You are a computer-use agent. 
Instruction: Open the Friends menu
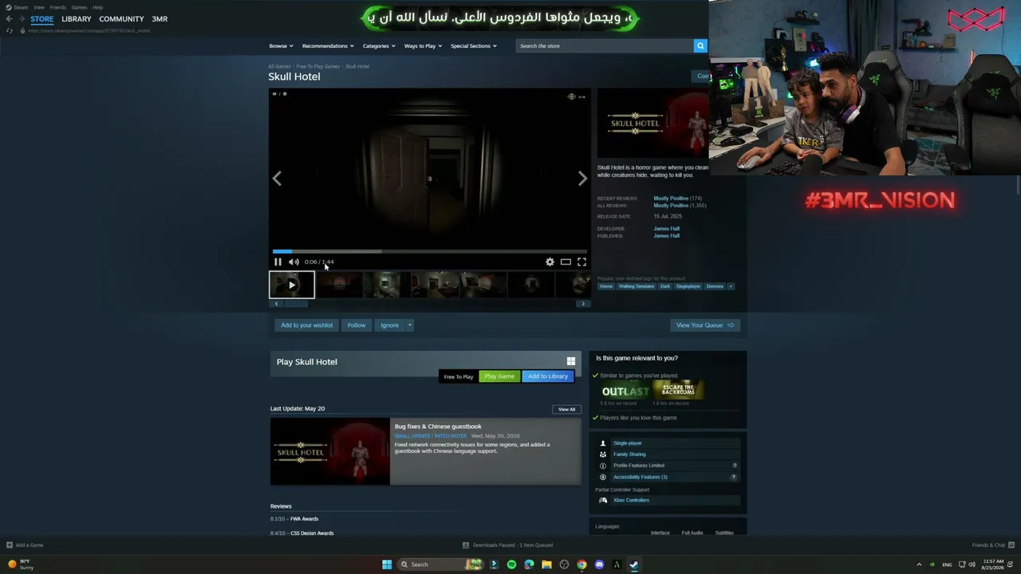(x=58, y=7)
